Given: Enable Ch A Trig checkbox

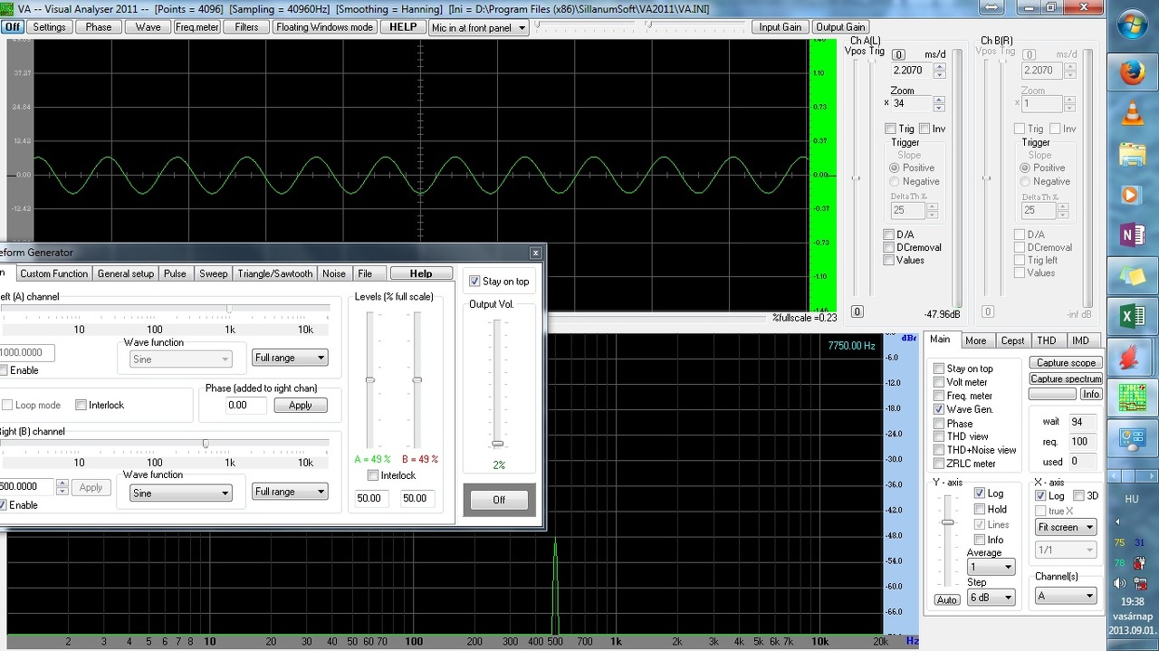Looking at the screenshot, I should point(891,129).
